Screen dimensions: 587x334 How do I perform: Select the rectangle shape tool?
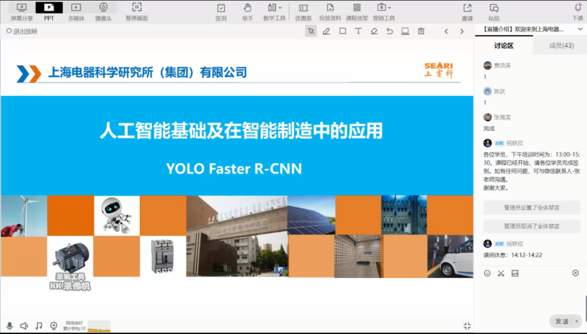pos(342,32)
